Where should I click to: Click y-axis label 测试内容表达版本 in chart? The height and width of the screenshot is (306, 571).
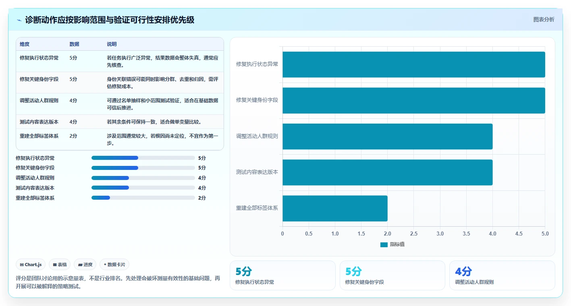point(257,172)
